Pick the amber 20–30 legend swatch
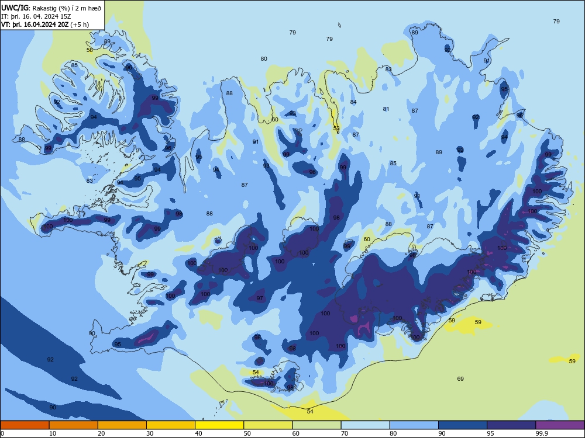 [x=122, y=425]
